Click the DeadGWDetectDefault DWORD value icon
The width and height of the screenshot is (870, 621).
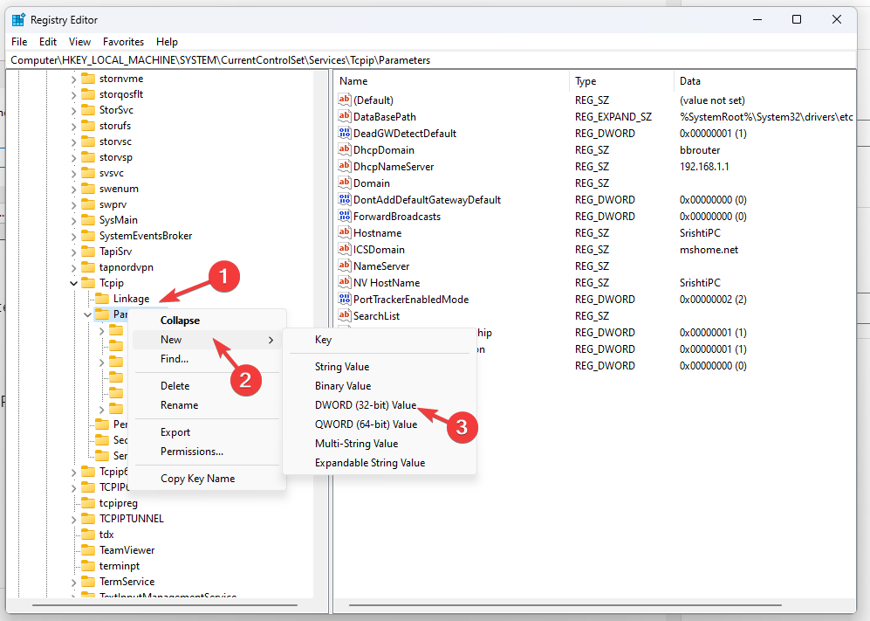(x=344, y=134)
